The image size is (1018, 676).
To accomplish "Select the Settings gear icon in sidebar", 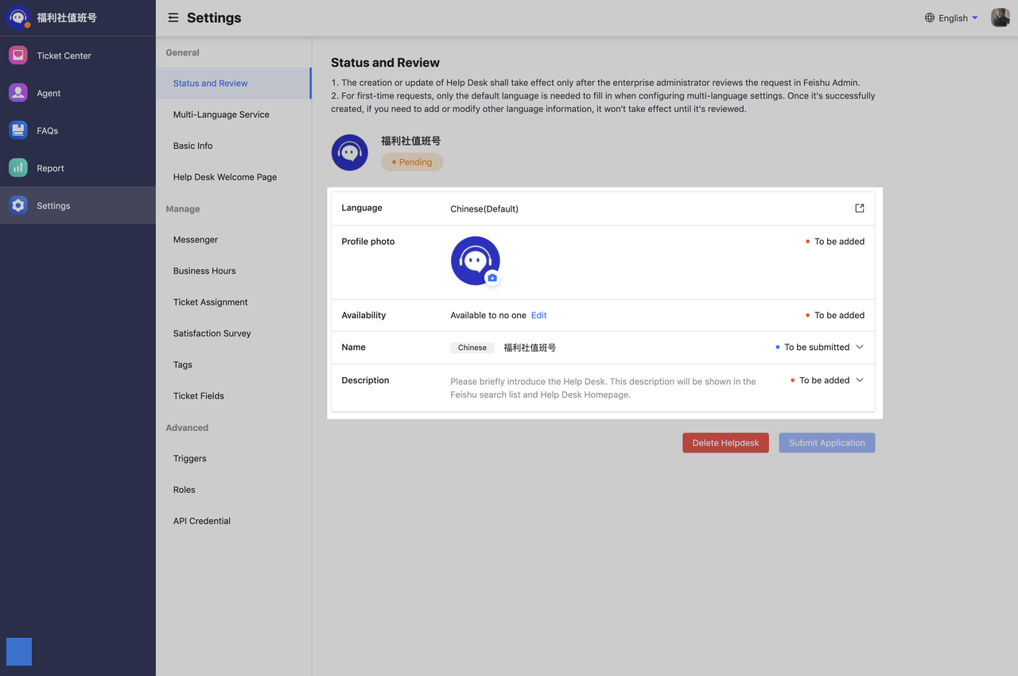I will tap(17, 204).
